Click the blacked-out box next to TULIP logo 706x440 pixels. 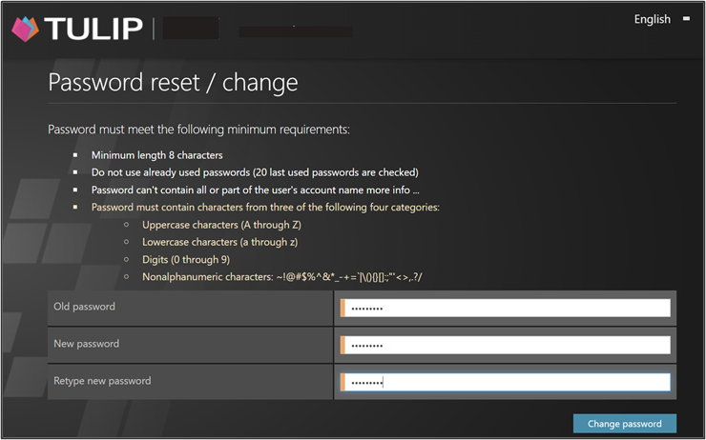point(190,28)
